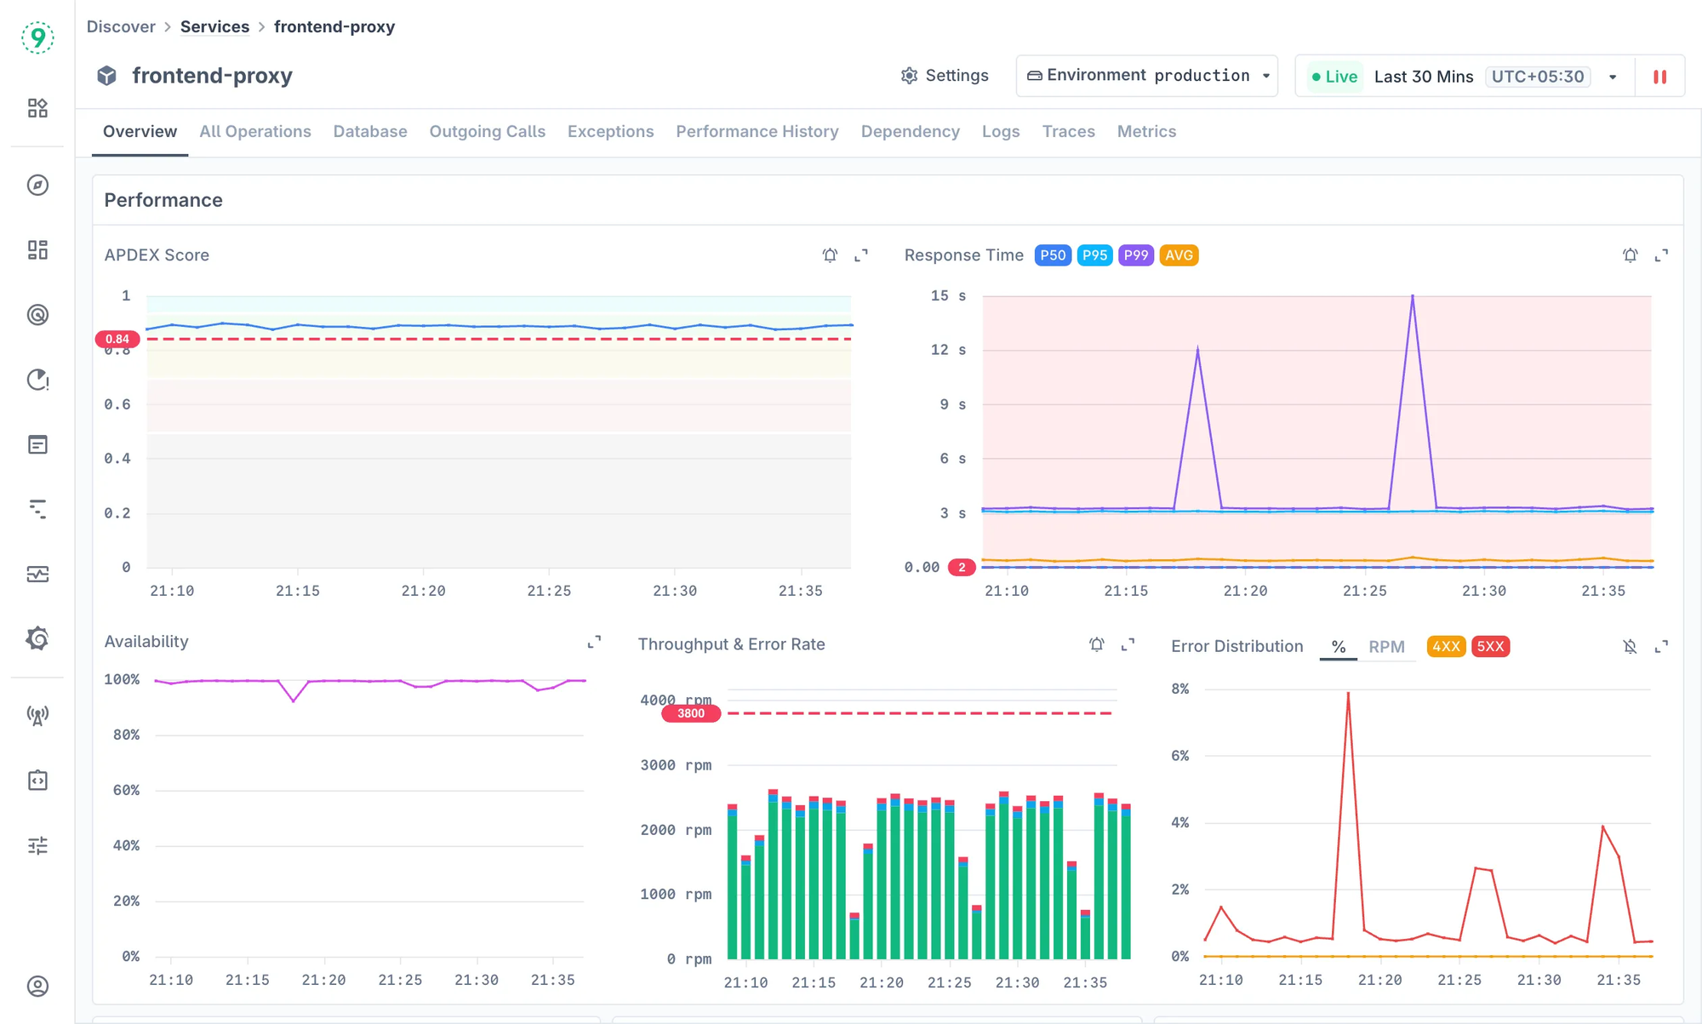Switch Error Distribution to RPM mode
Image resolution: width=1702 pixels, height=1024 pixels.
[1387, 646]
